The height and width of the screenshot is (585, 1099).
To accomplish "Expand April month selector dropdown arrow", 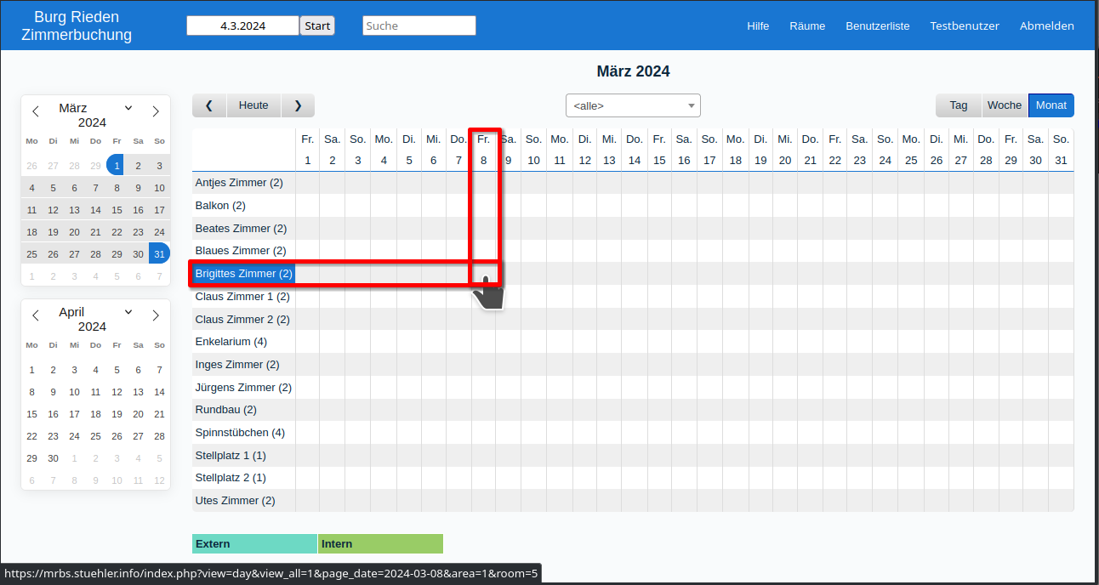I will pos(128,312).
